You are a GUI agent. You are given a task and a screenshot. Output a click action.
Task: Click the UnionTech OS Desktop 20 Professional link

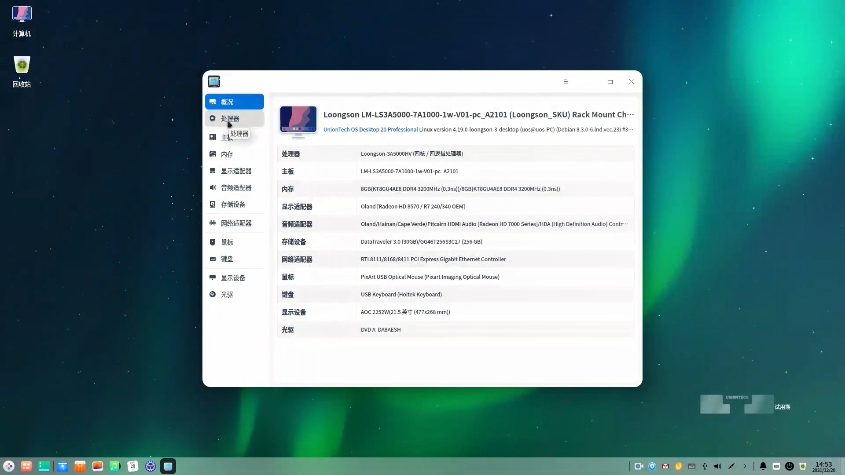[x=371, y=129]
